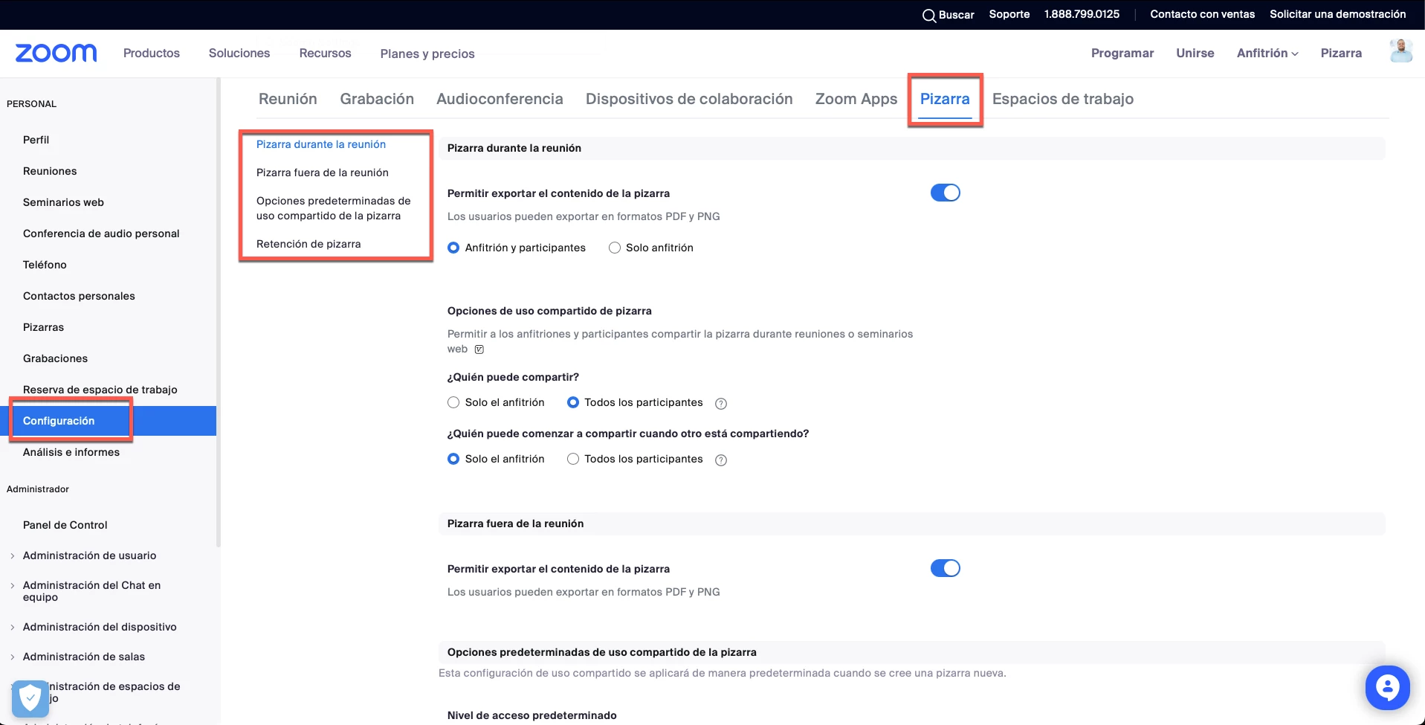This screenshot has width=1425, height=725.
Task: Jump to Pizarra durante la reunión section
Action: pyautogui.click(x=321, y=144)
